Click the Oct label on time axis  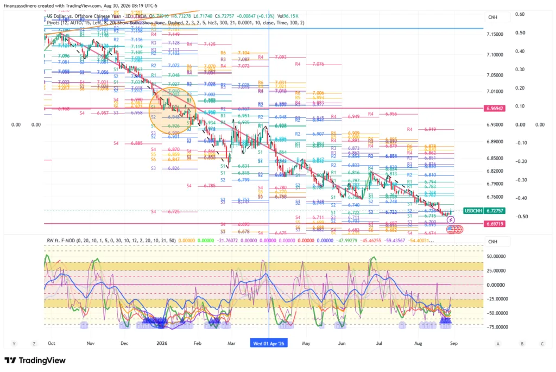click(52, 343)
